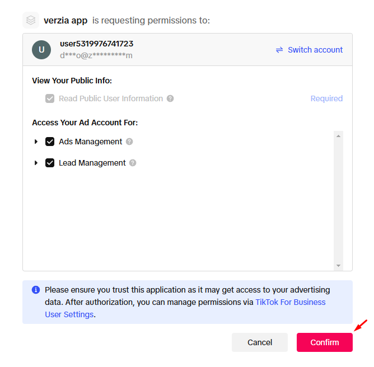Click the scroll down arrow in permissions list
Image resolution: width=374 pixels, height=367 pixels.
(338, 265)
